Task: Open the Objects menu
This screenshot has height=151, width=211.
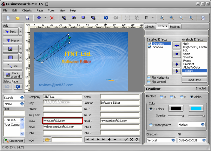Action: [27, 10]
